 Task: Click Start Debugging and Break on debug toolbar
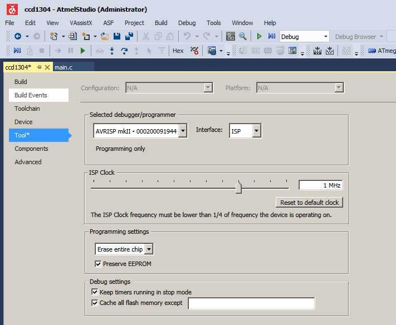(17, 51)
